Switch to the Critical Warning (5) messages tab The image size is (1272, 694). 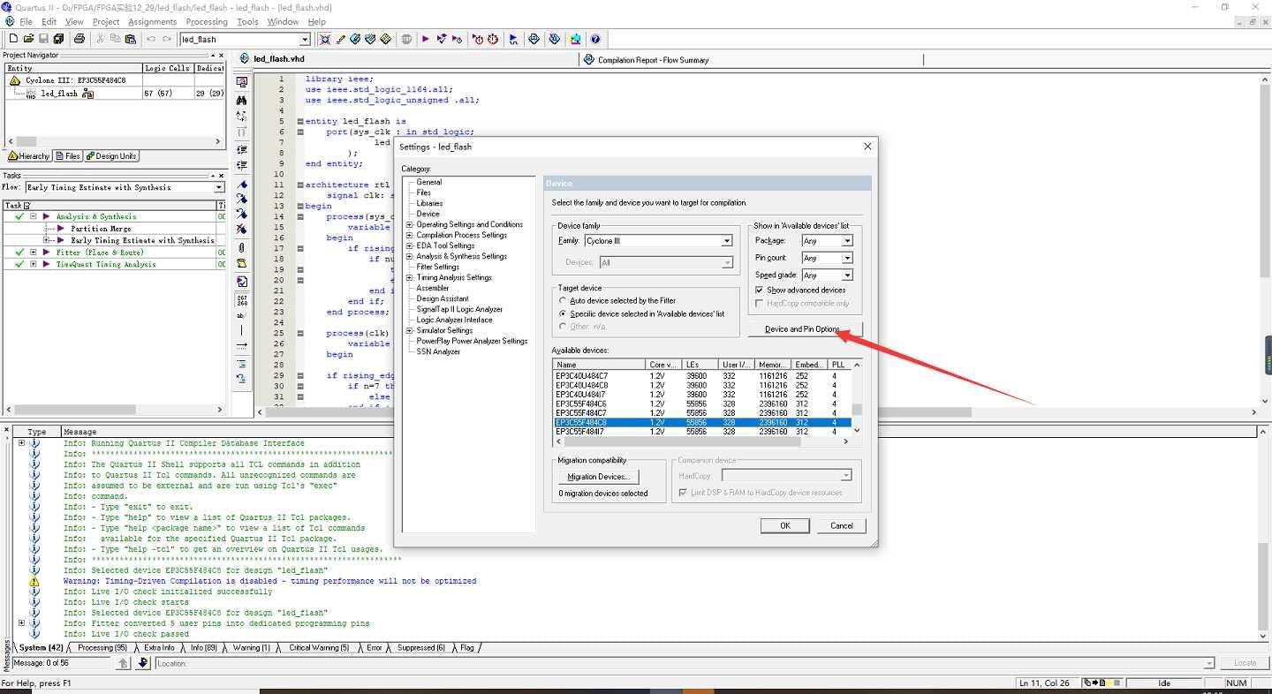[x=319, y=647]
